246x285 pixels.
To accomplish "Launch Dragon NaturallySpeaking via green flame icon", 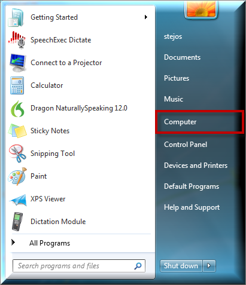I will pos(17,109).
